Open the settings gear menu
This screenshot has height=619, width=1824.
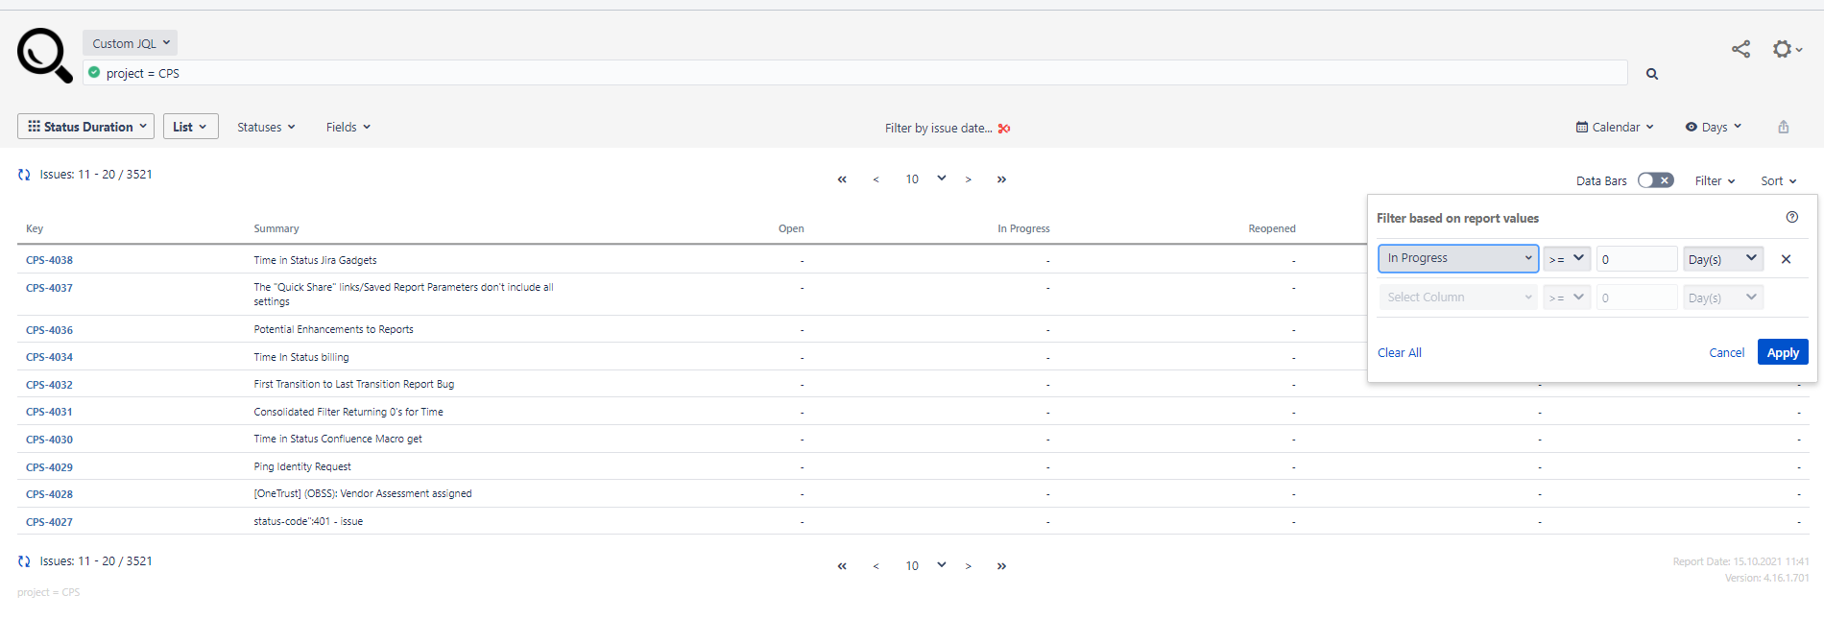point(1785,49)
